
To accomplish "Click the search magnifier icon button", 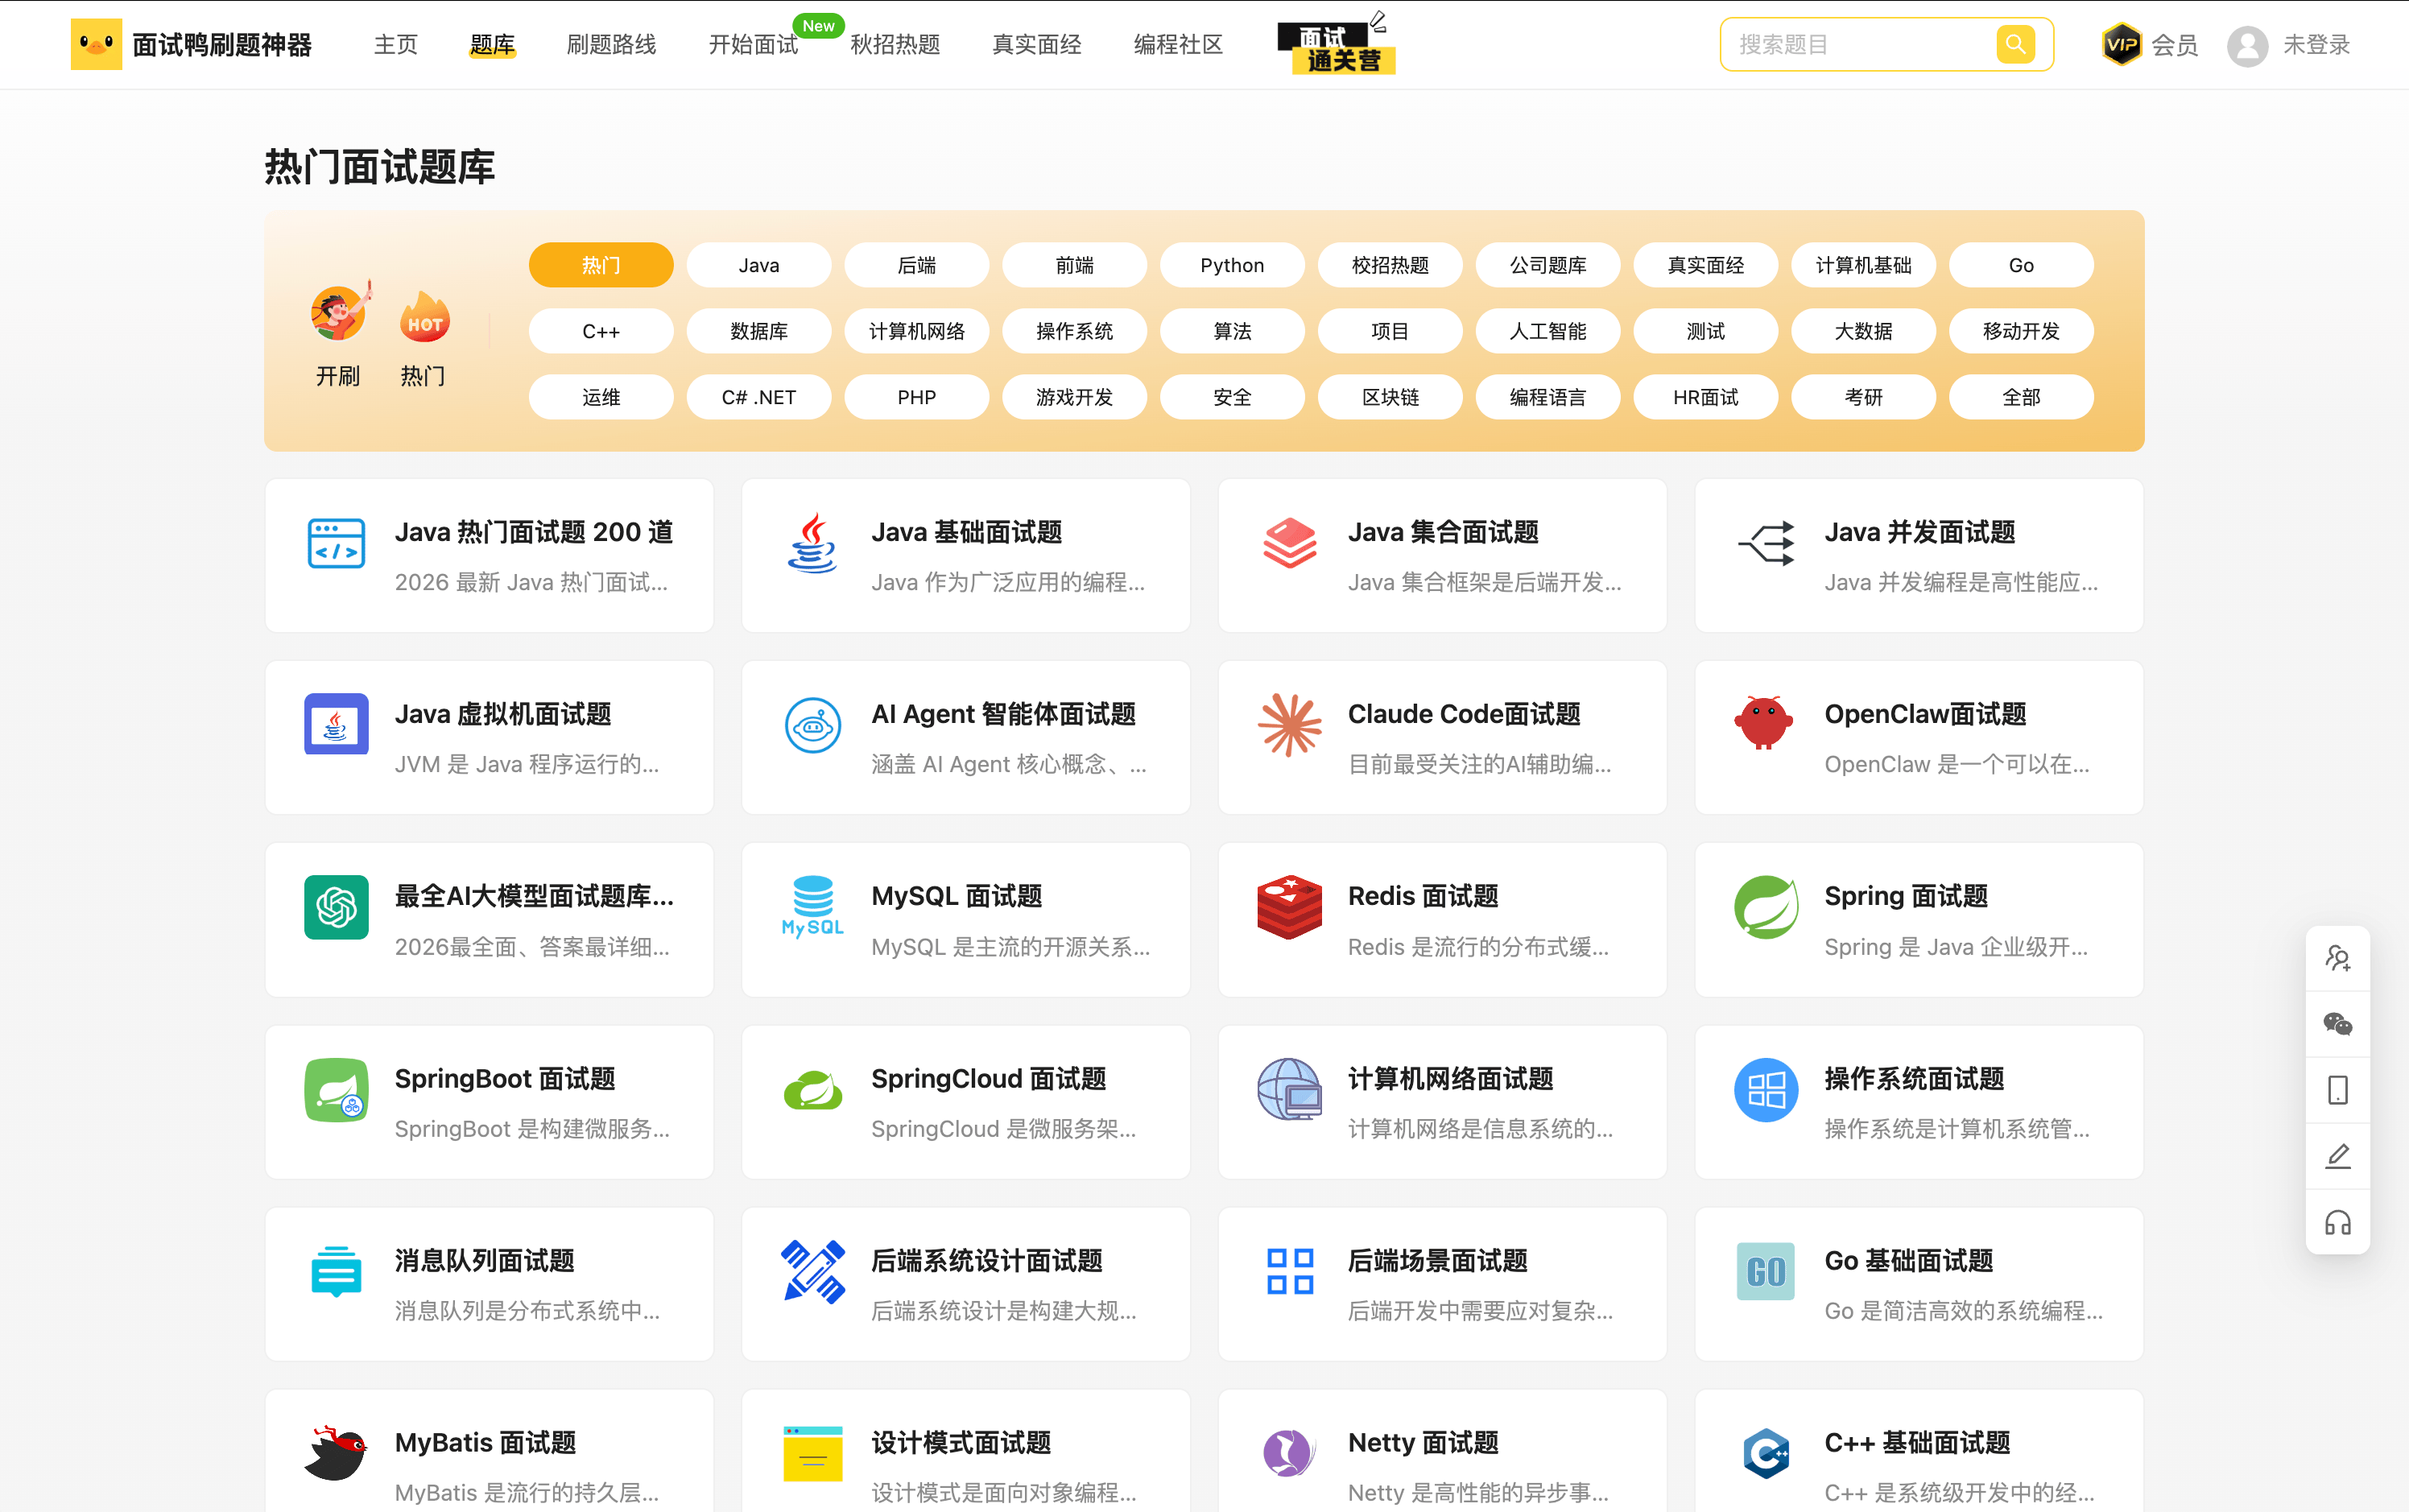I will coord(2015,44).
